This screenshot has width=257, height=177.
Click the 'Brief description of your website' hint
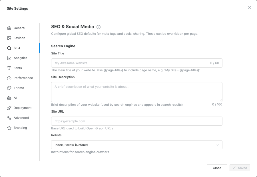[117, 105]
